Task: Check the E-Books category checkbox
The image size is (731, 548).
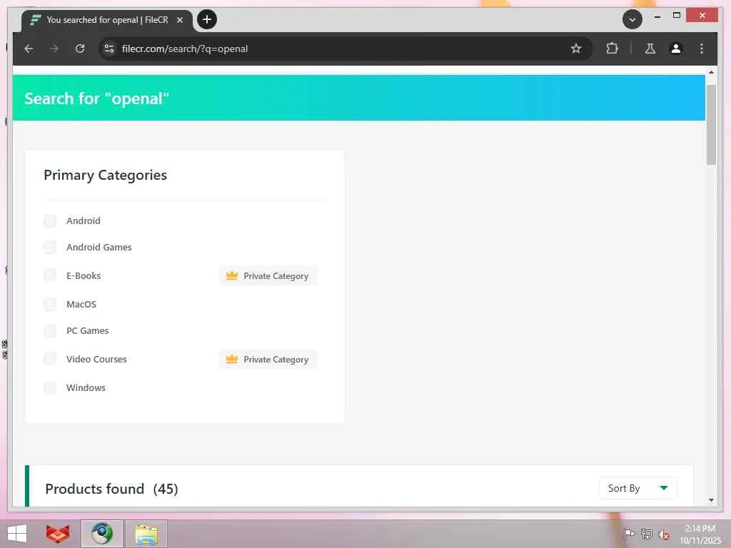Action: [50, 275]
